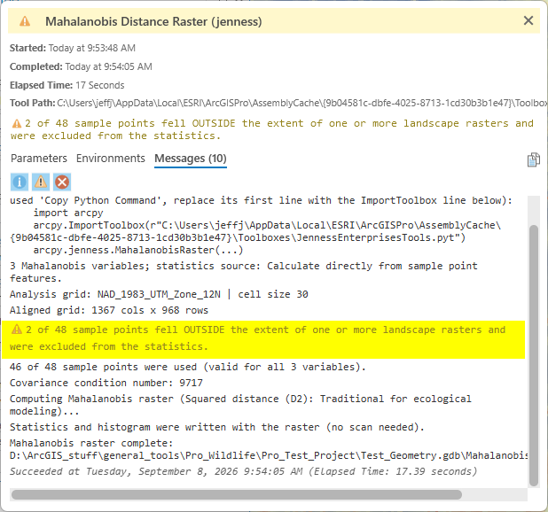The width and height of the screenshot is (548, 512).
Task: Click the warning icon in highlighted message row
Action: click(x=17, y=330)
